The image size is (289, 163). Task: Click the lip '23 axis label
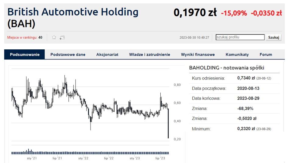[160, 158]
